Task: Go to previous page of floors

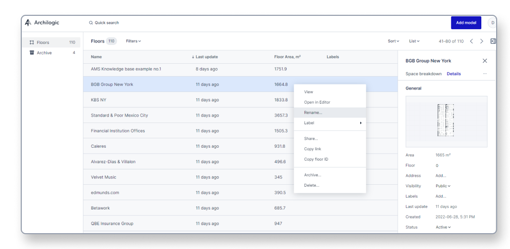Action: pyautogui.click(x=471, y=41)
